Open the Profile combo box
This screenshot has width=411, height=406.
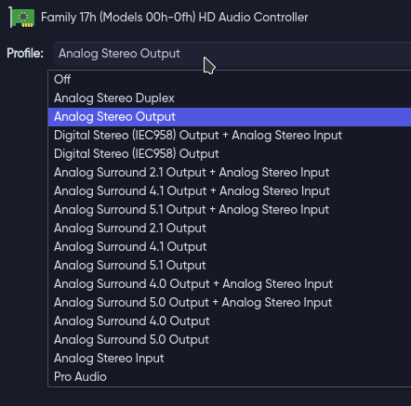coord(232,54)
